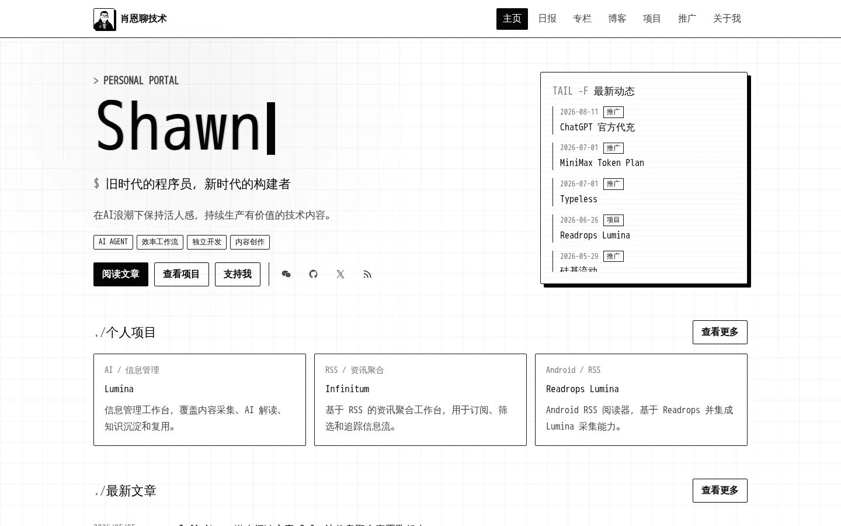
Task: Open the Typeless feed entry
Action: (x=579, y=199)
